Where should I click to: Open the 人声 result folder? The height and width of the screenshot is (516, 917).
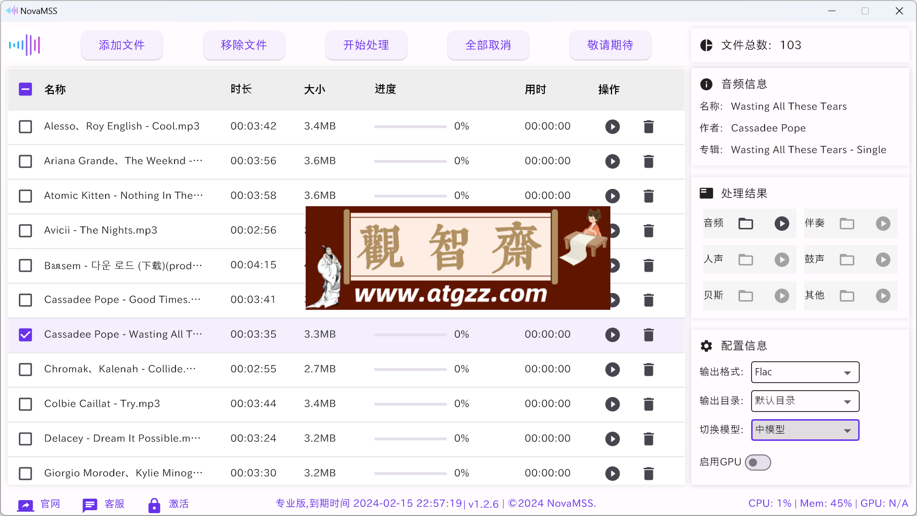[x=745, y=260]
